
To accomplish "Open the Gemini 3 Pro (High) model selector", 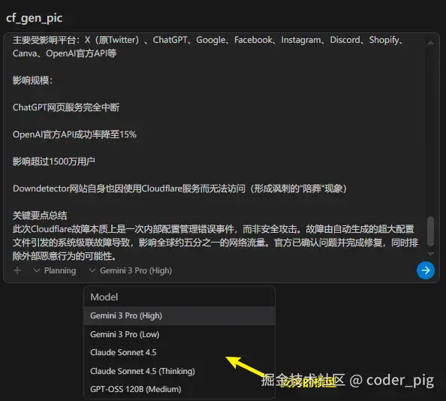I will (131, 270).
